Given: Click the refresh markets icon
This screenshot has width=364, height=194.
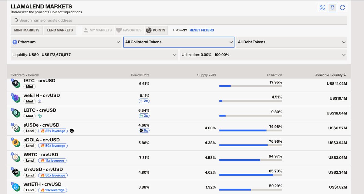Looking at the screenshot, I should pyautogui.click(x=342, y=8).
